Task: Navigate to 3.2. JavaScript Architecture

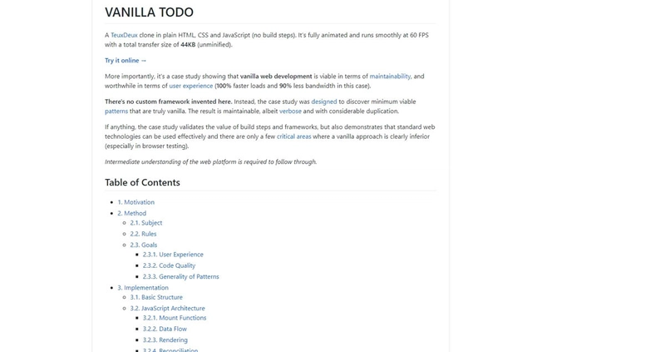Action: tap(167, 308)
